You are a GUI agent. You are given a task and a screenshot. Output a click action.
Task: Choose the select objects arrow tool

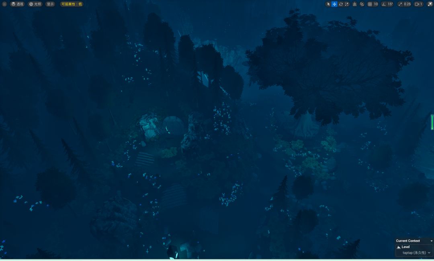tap(328, 4)
